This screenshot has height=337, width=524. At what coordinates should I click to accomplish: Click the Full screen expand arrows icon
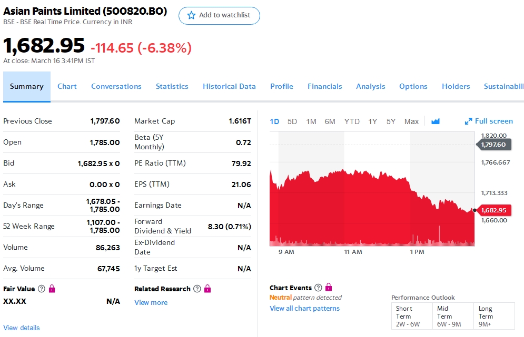point(468,121)
